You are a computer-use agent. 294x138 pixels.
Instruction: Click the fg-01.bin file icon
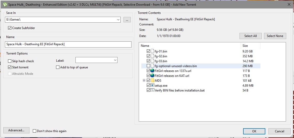(x=152, y=51)
